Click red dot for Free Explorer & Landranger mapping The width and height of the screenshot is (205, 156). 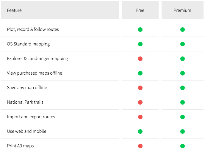140,59
